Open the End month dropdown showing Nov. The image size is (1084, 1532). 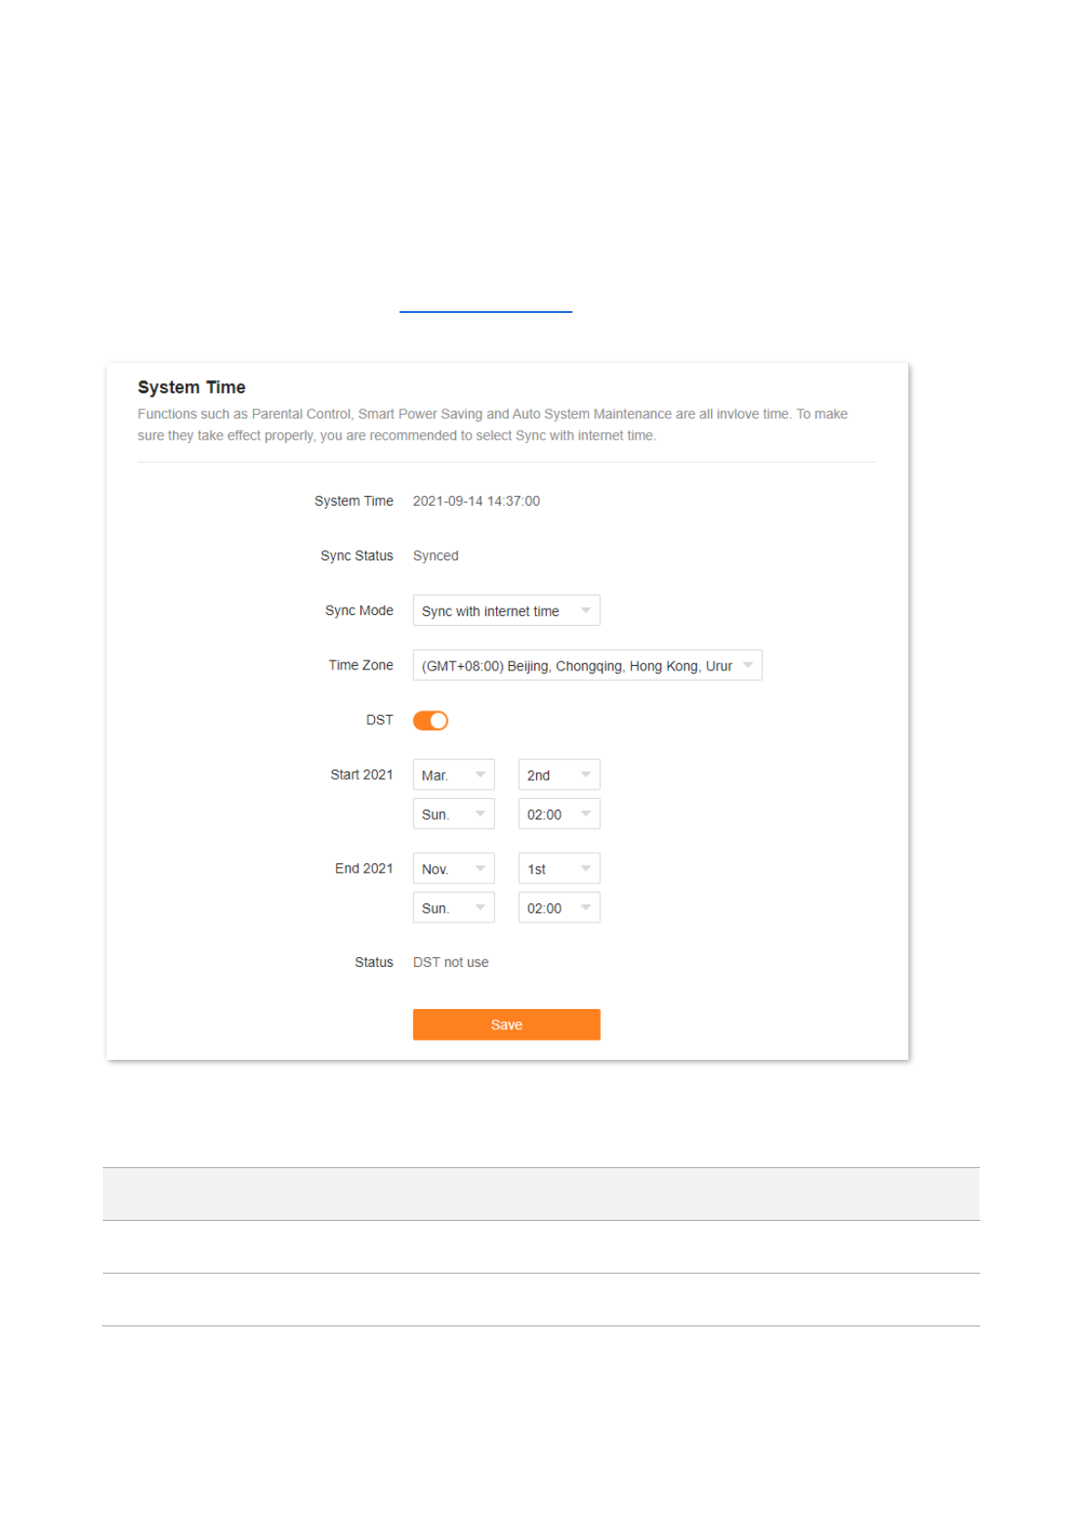tap(453, 869)
